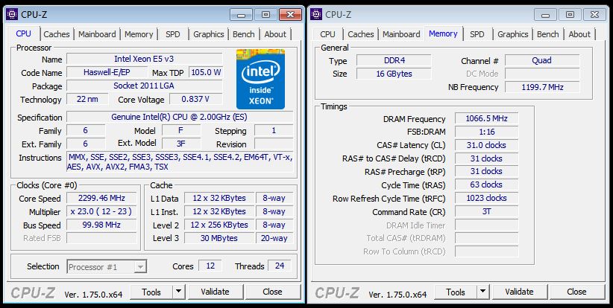The height and width of the screenshot is (308, 613).
Task: Select the Memory tab in the right window
Action: (443, 33)
